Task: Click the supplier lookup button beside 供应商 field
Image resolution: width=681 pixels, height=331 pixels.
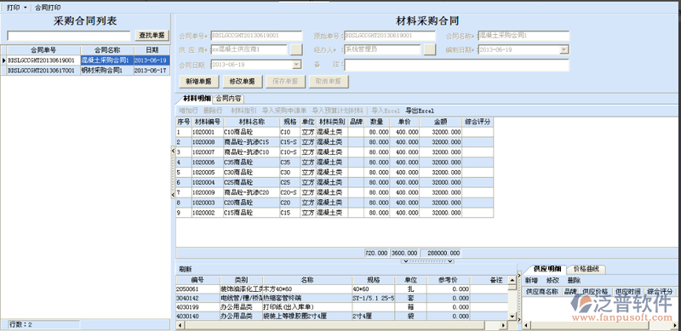Action: coord(296,49)
